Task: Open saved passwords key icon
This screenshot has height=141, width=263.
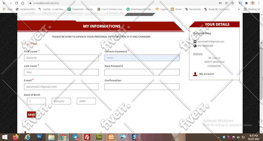Action: tap(220, 3)
